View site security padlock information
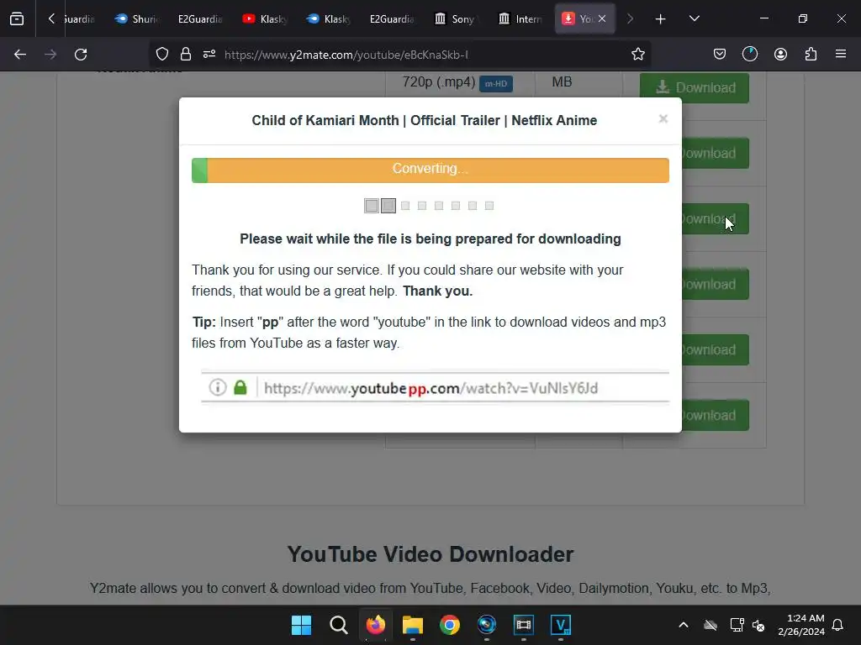861x645 pixels. coord(186,54)
